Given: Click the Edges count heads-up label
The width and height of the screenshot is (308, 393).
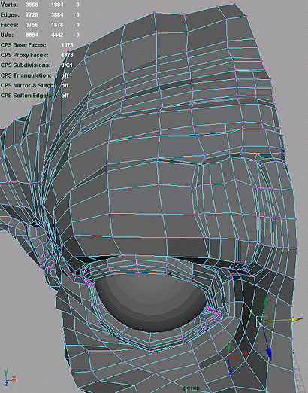Looking at the screenshot, I should click(x=10, y=15).
